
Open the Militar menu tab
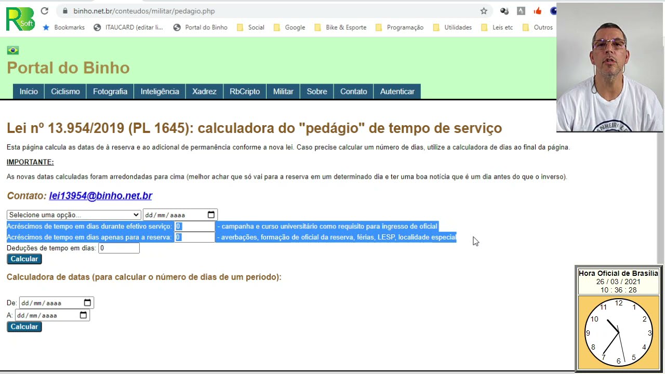(x=283, y=91)
